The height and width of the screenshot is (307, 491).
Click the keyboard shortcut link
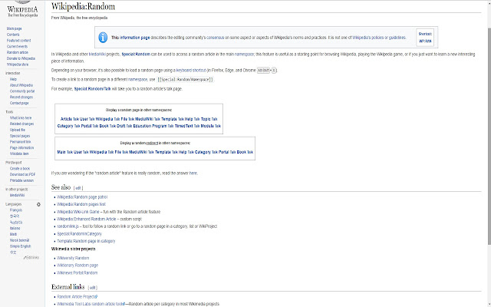(x=191, y=71)
